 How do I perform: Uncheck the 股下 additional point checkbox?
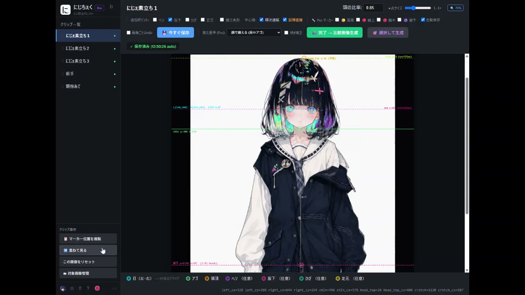[x=170, y=20]
